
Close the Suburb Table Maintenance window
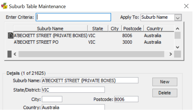186,6
